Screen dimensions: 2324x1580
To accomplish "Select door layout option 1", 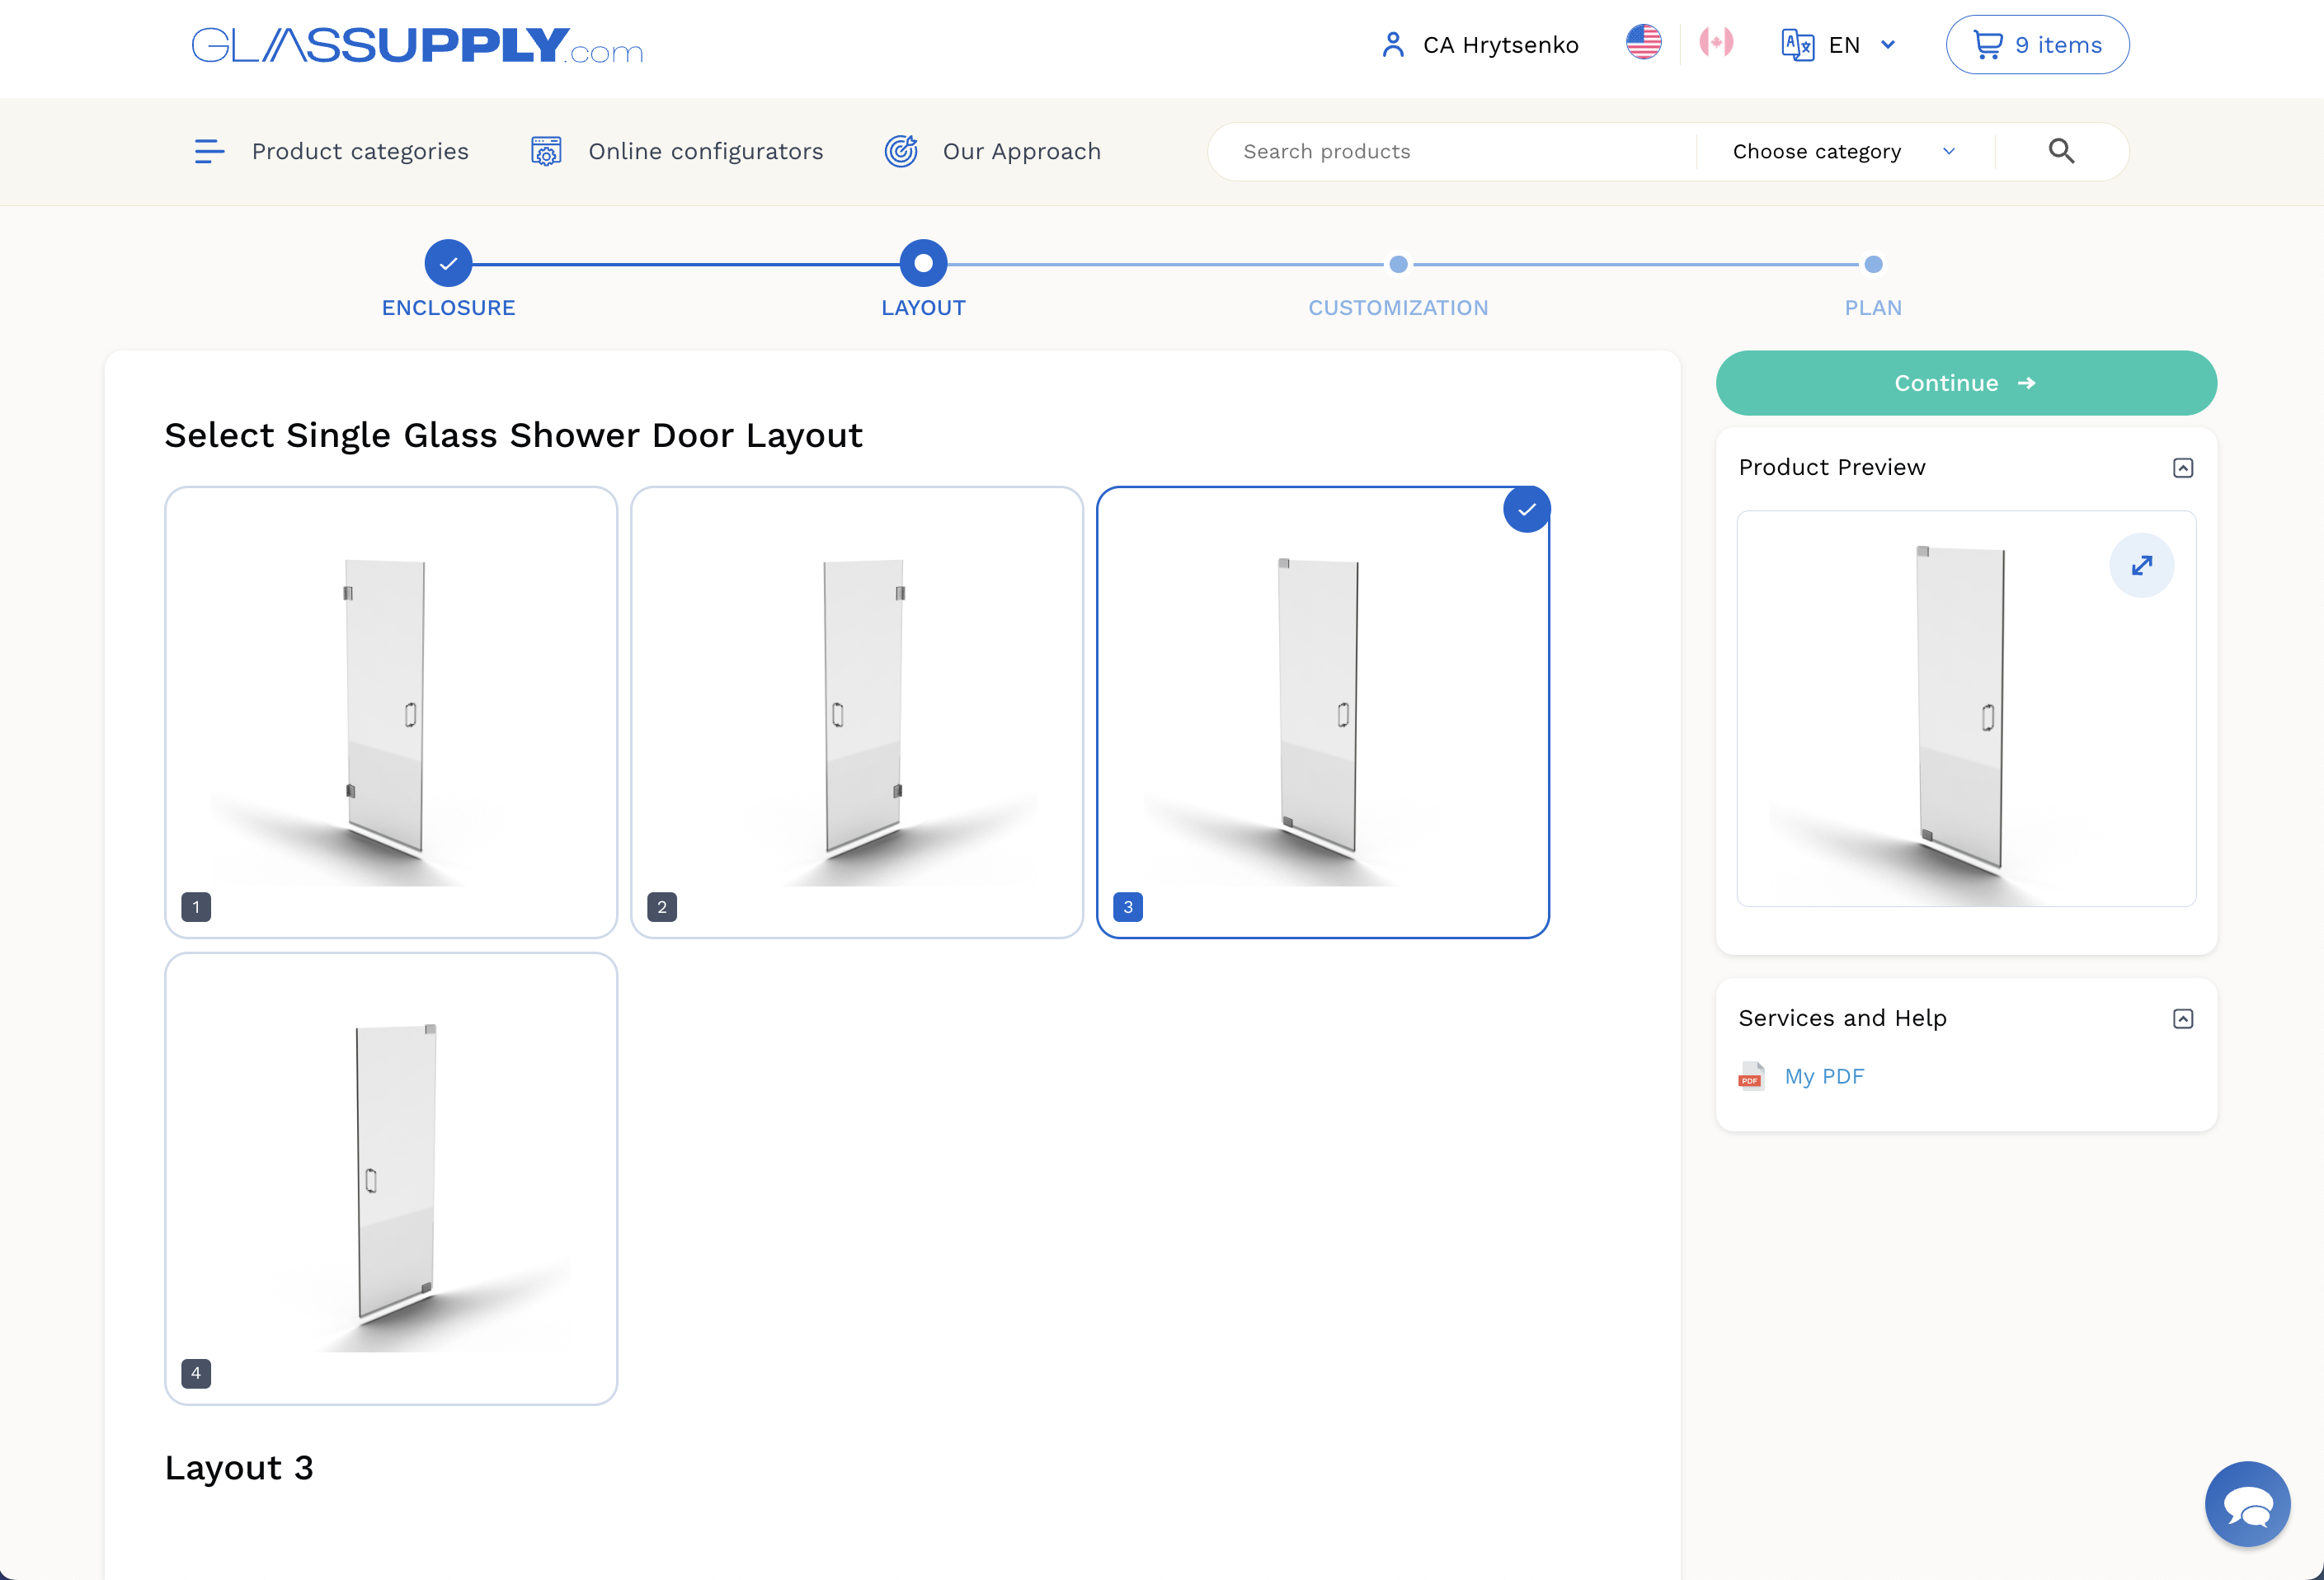I will tap(391, 712).
